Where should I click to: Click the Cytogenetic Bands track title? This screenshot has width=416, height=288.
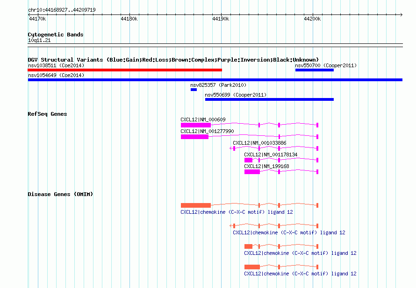pos(56,35)
